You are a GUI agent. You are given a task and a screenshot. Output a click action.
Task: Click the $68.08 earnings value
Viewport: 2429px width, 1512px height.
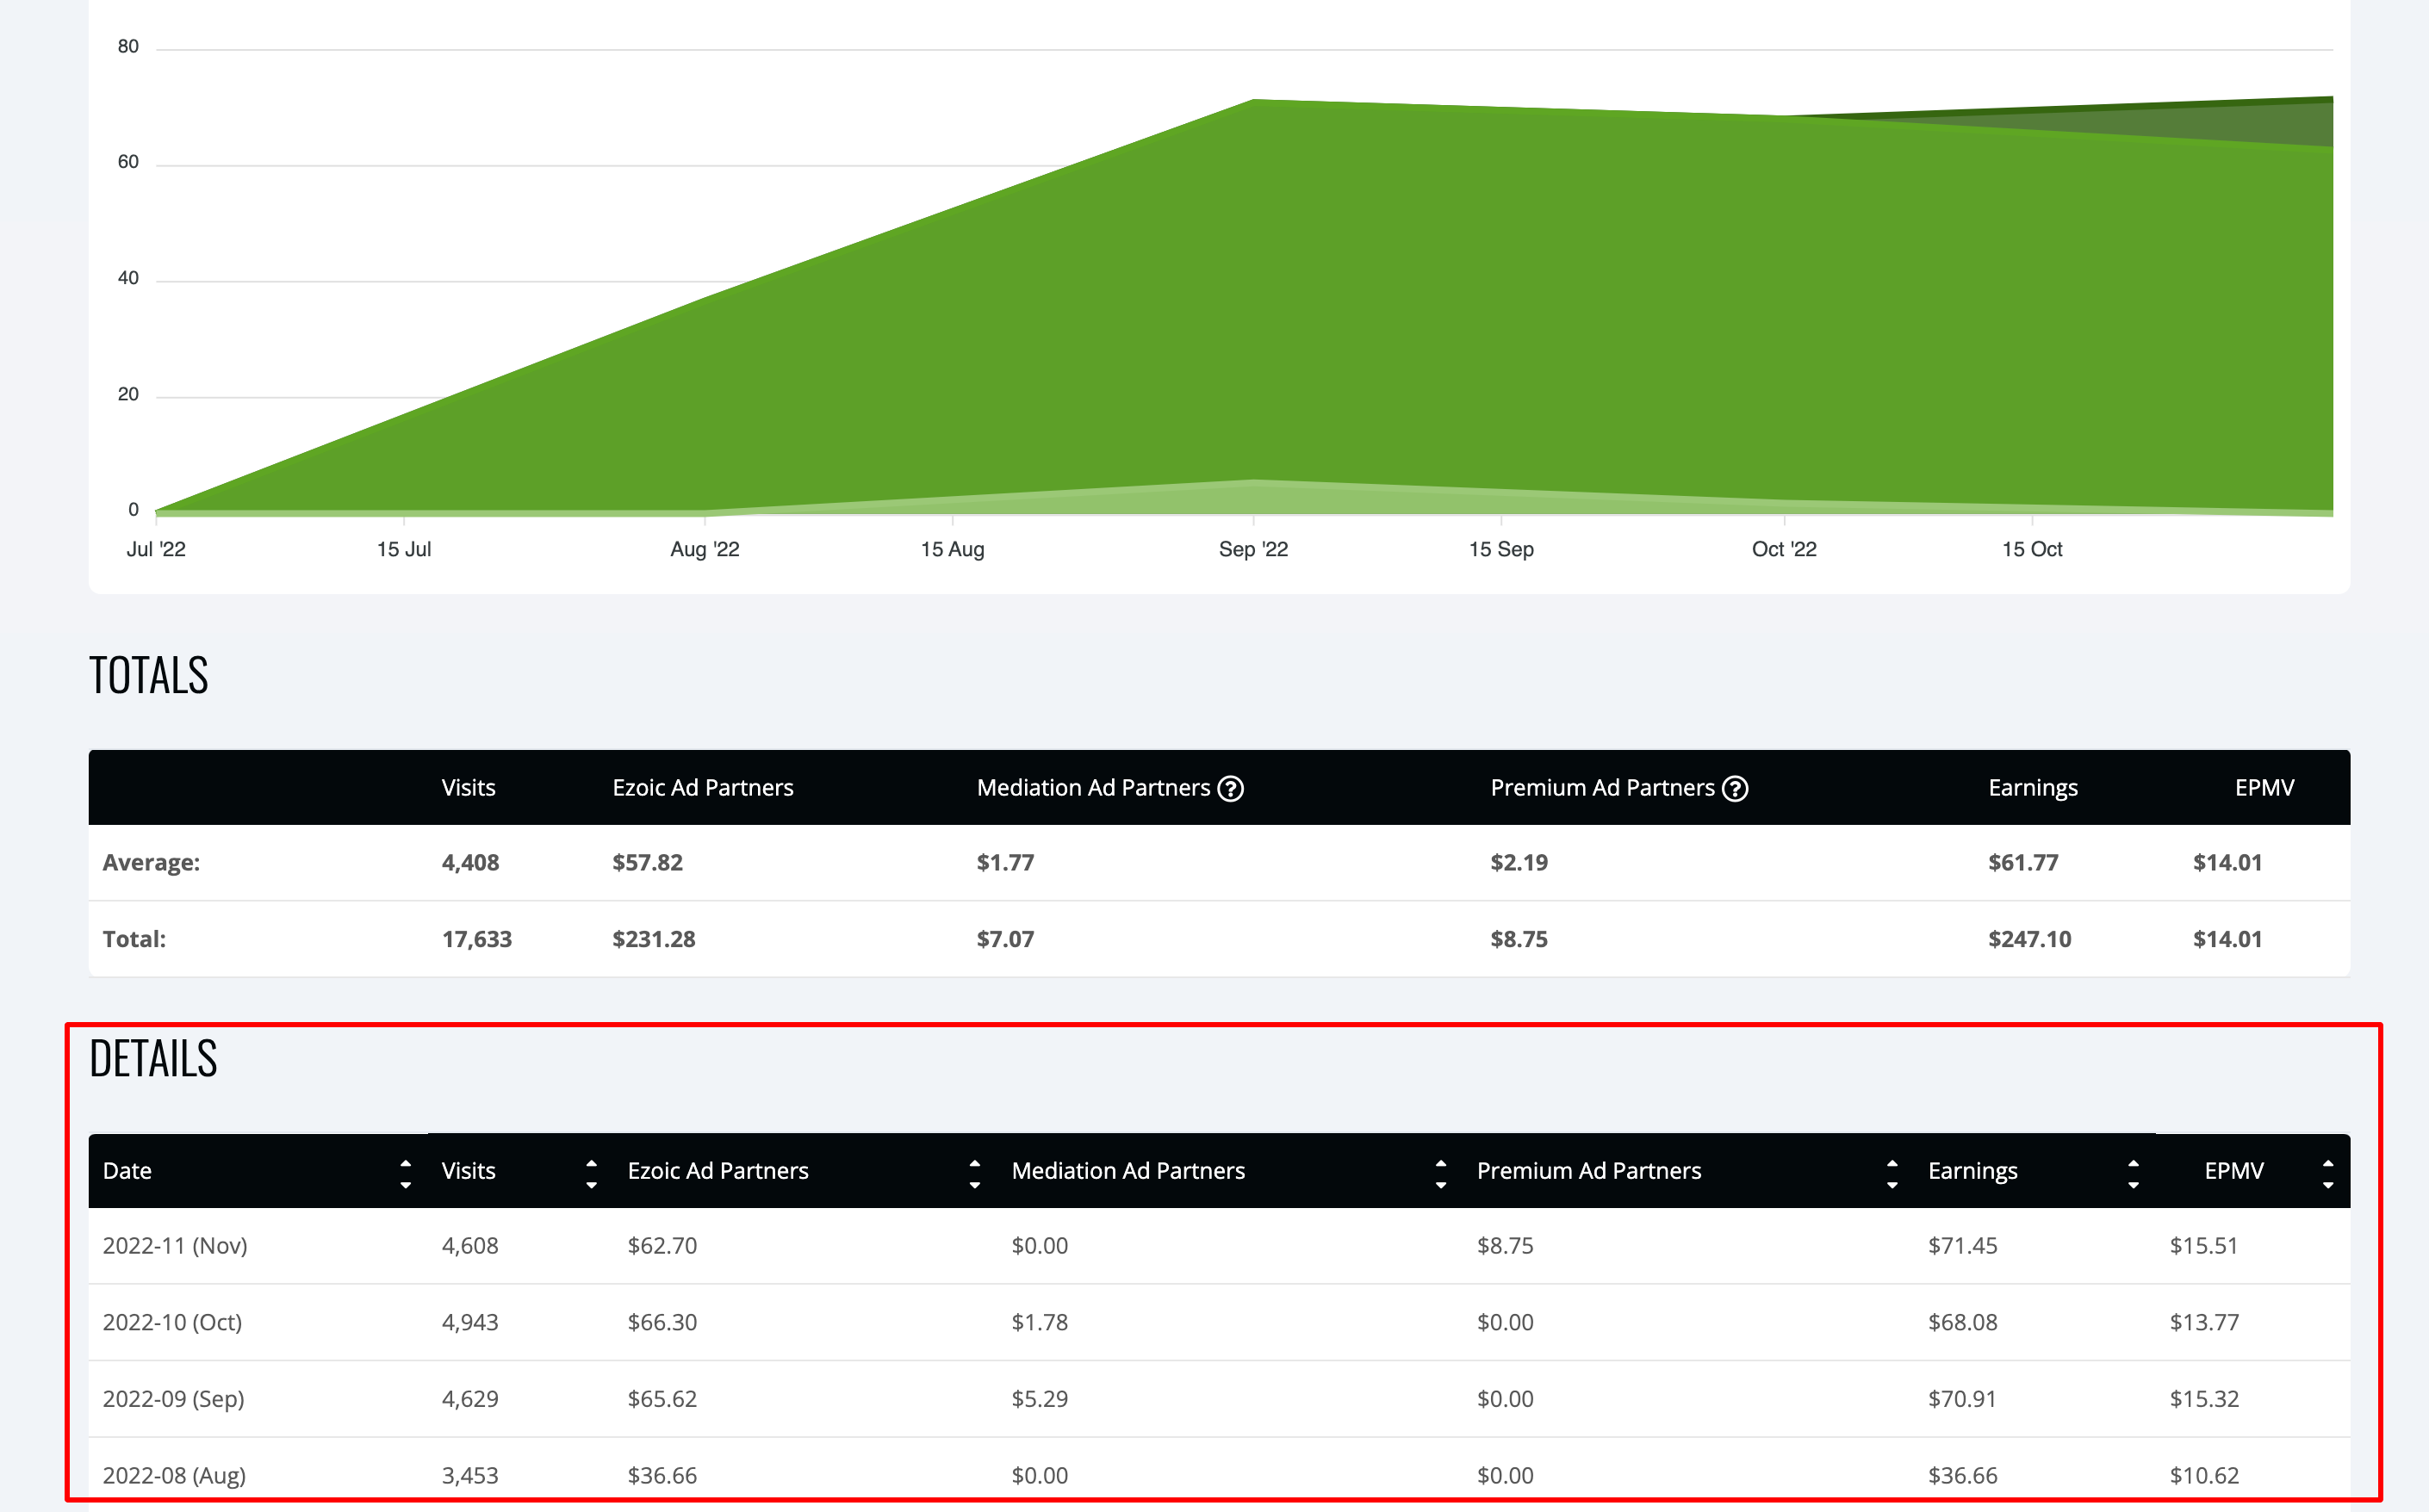click(x=1963, y=1323)
